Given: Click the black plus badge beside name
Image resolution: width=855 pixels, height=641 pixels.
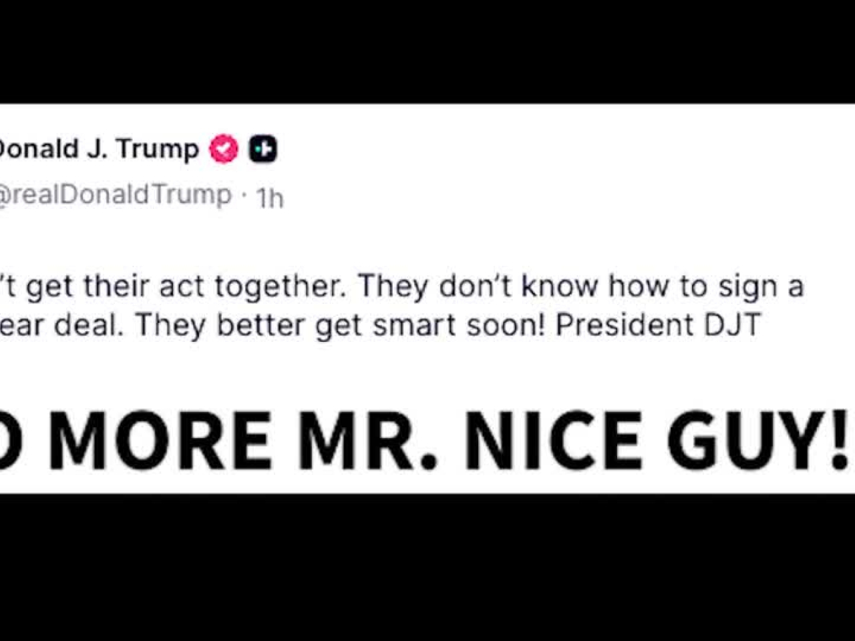Looking at the screenshot, I should coord(263,149).
